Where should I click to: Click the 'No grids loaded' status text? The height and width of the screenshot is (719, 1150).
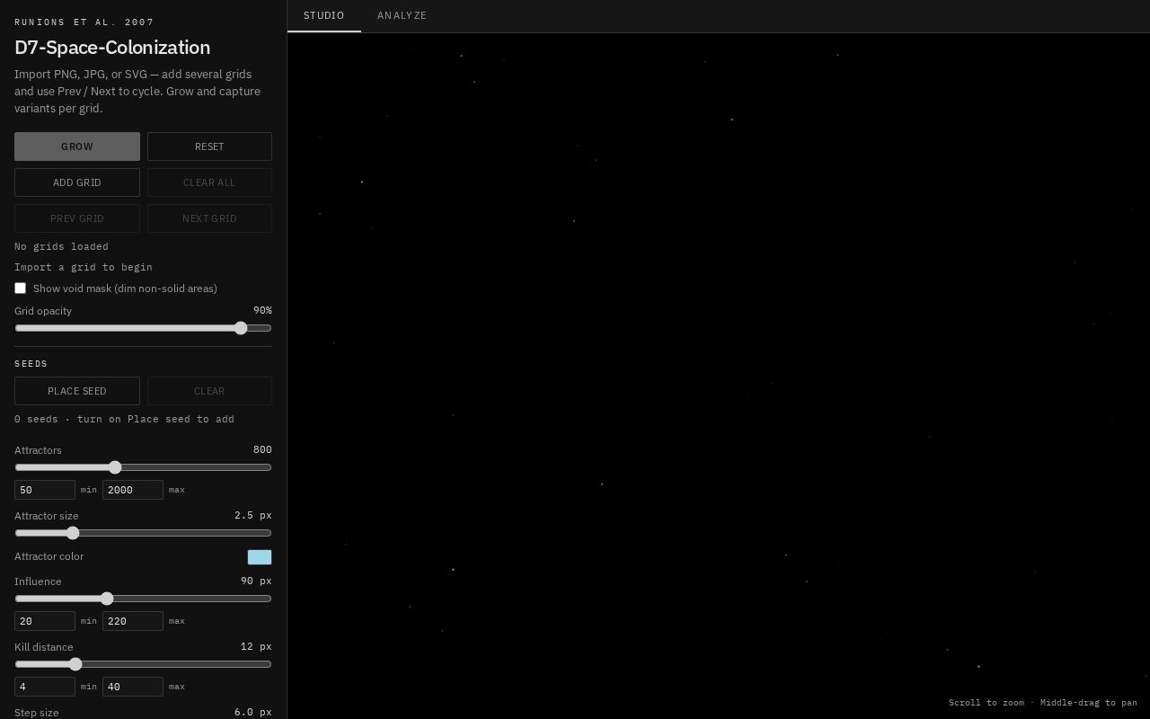click(x=61, y=246)
